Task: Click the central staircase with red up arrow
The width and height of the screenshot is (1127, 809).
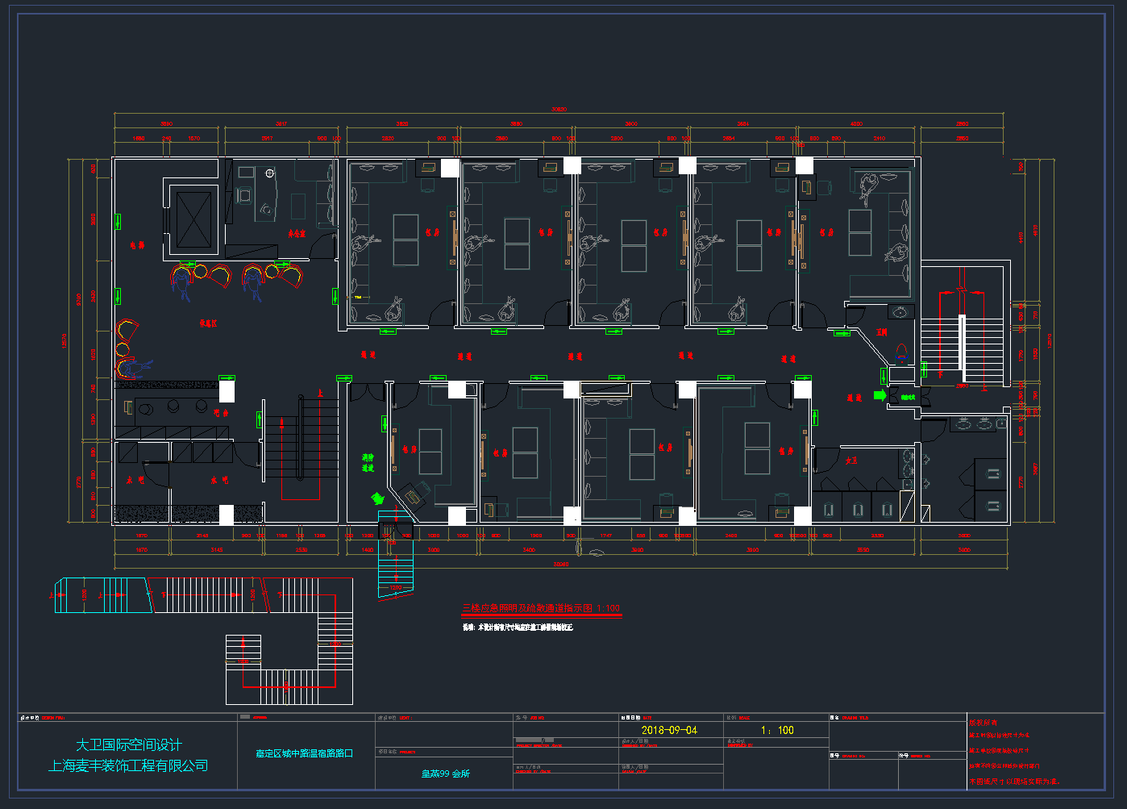Action: (x=298, y=448)
